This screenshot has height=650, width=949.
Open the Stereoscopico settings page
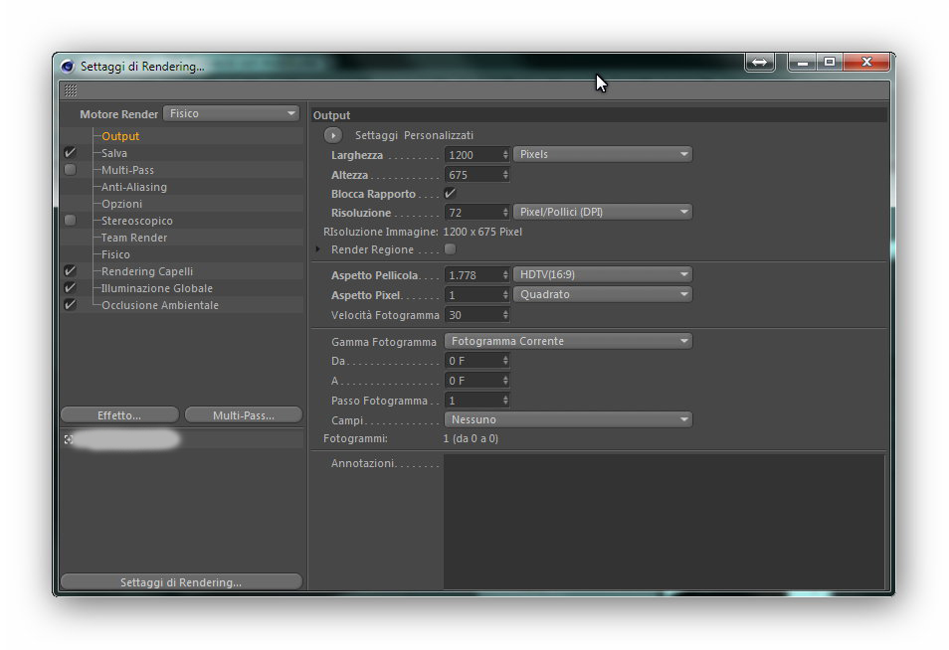point(137,221)
